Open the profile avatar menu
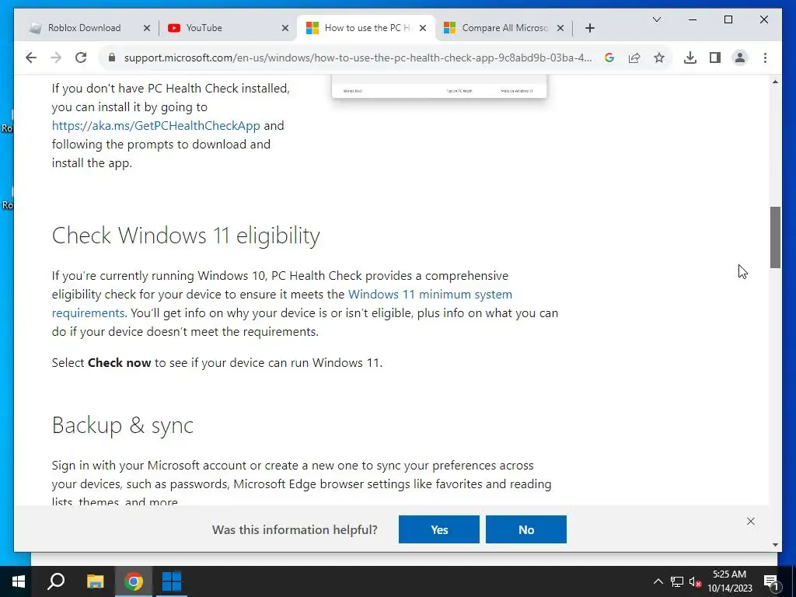This screenshot has width=796, height=597. [x=740, y=58]
